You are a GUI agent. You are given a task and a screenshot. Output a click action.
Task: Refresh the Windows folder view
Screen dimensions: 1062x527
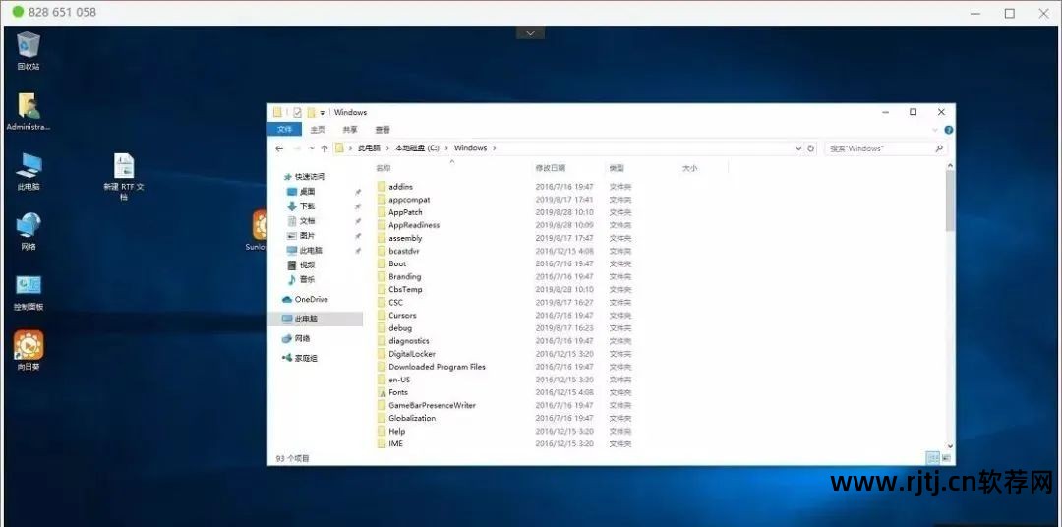pyautogui.click(x=810, y=148)
